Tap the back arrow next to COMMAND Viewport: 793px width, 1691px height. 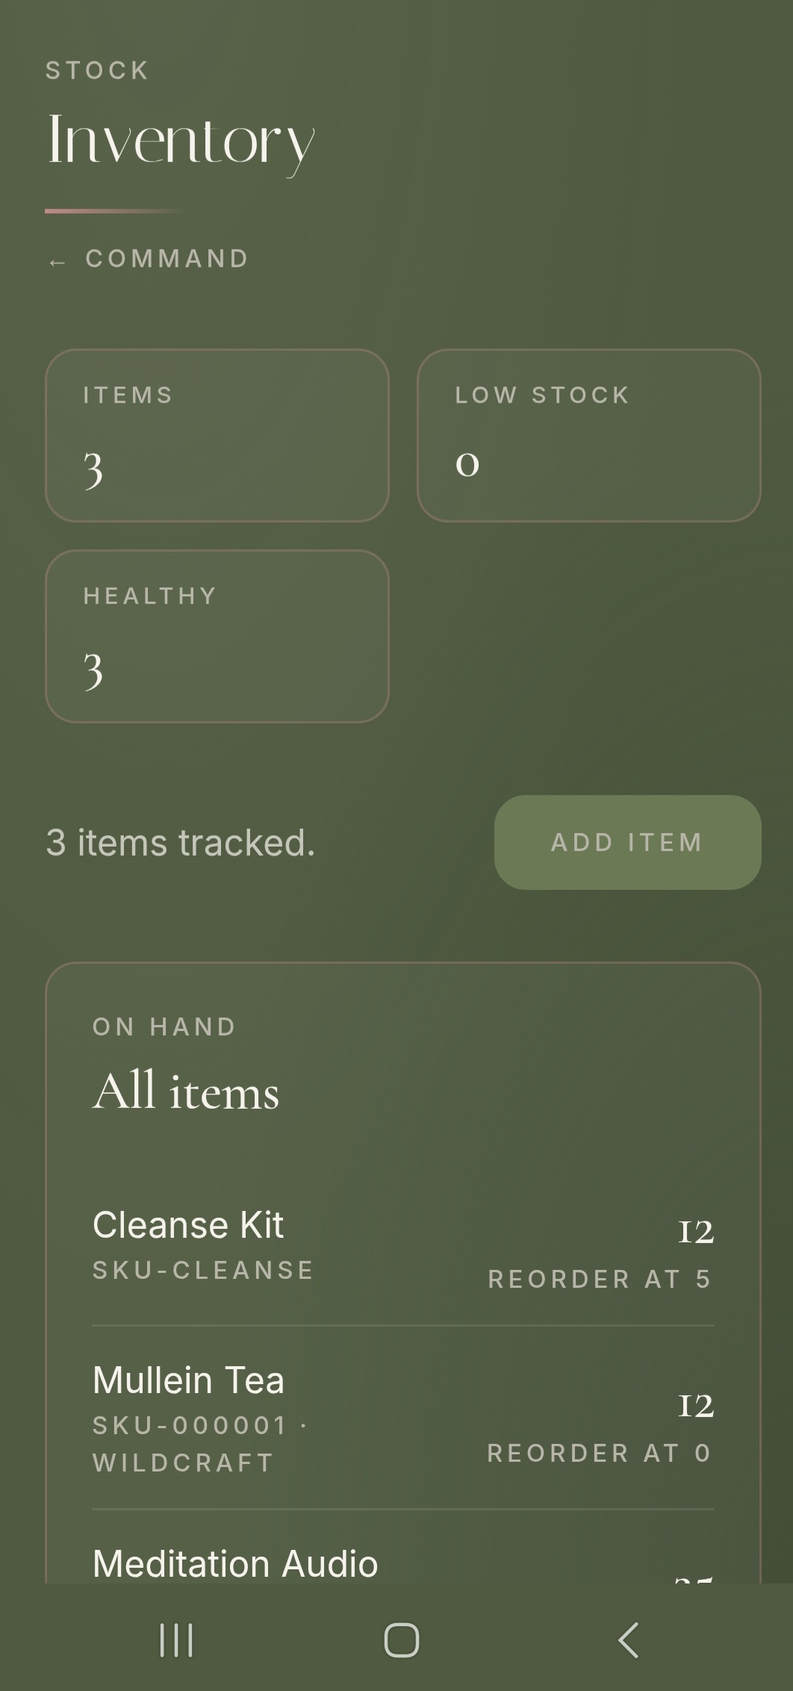(x=57, y=261)
